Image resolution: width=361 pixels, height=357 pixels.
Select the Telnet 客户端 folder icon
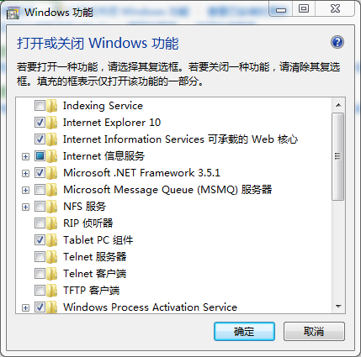51,274
